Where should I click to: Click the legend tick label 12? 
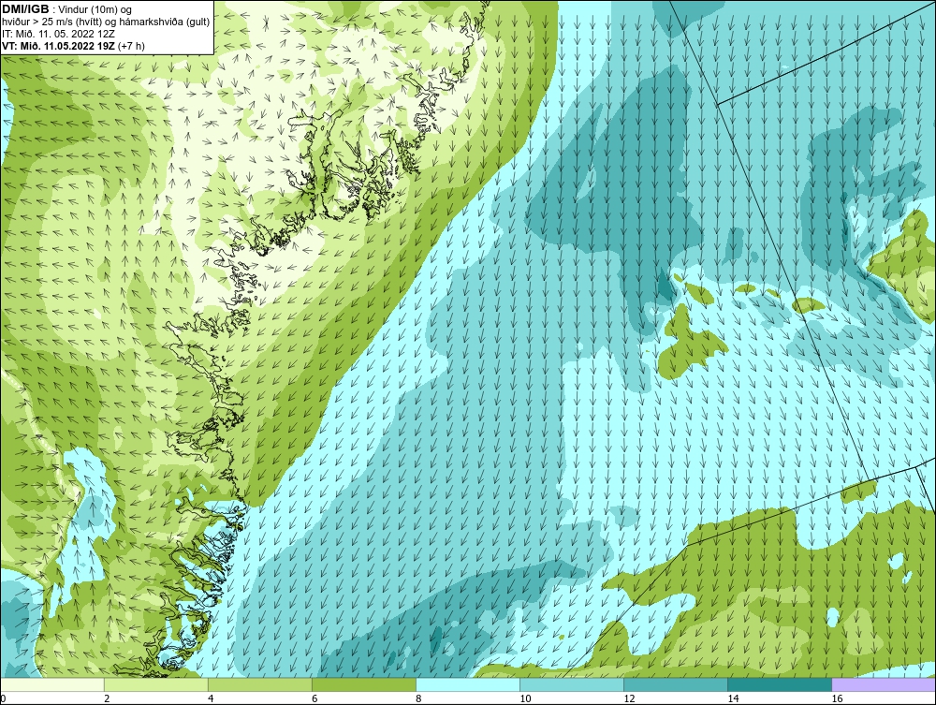[629, 698]
